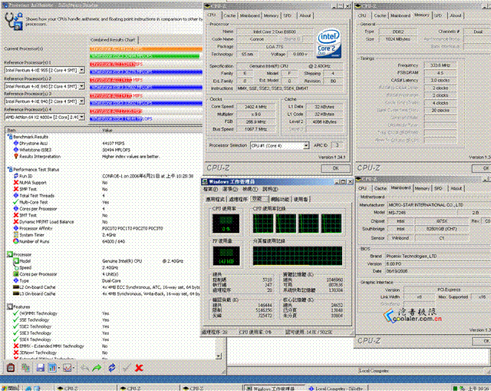This screenshot has width=491, height=391.
Task: Open the Task Manager 說明(H) menu
Action: tap(270, 189)
